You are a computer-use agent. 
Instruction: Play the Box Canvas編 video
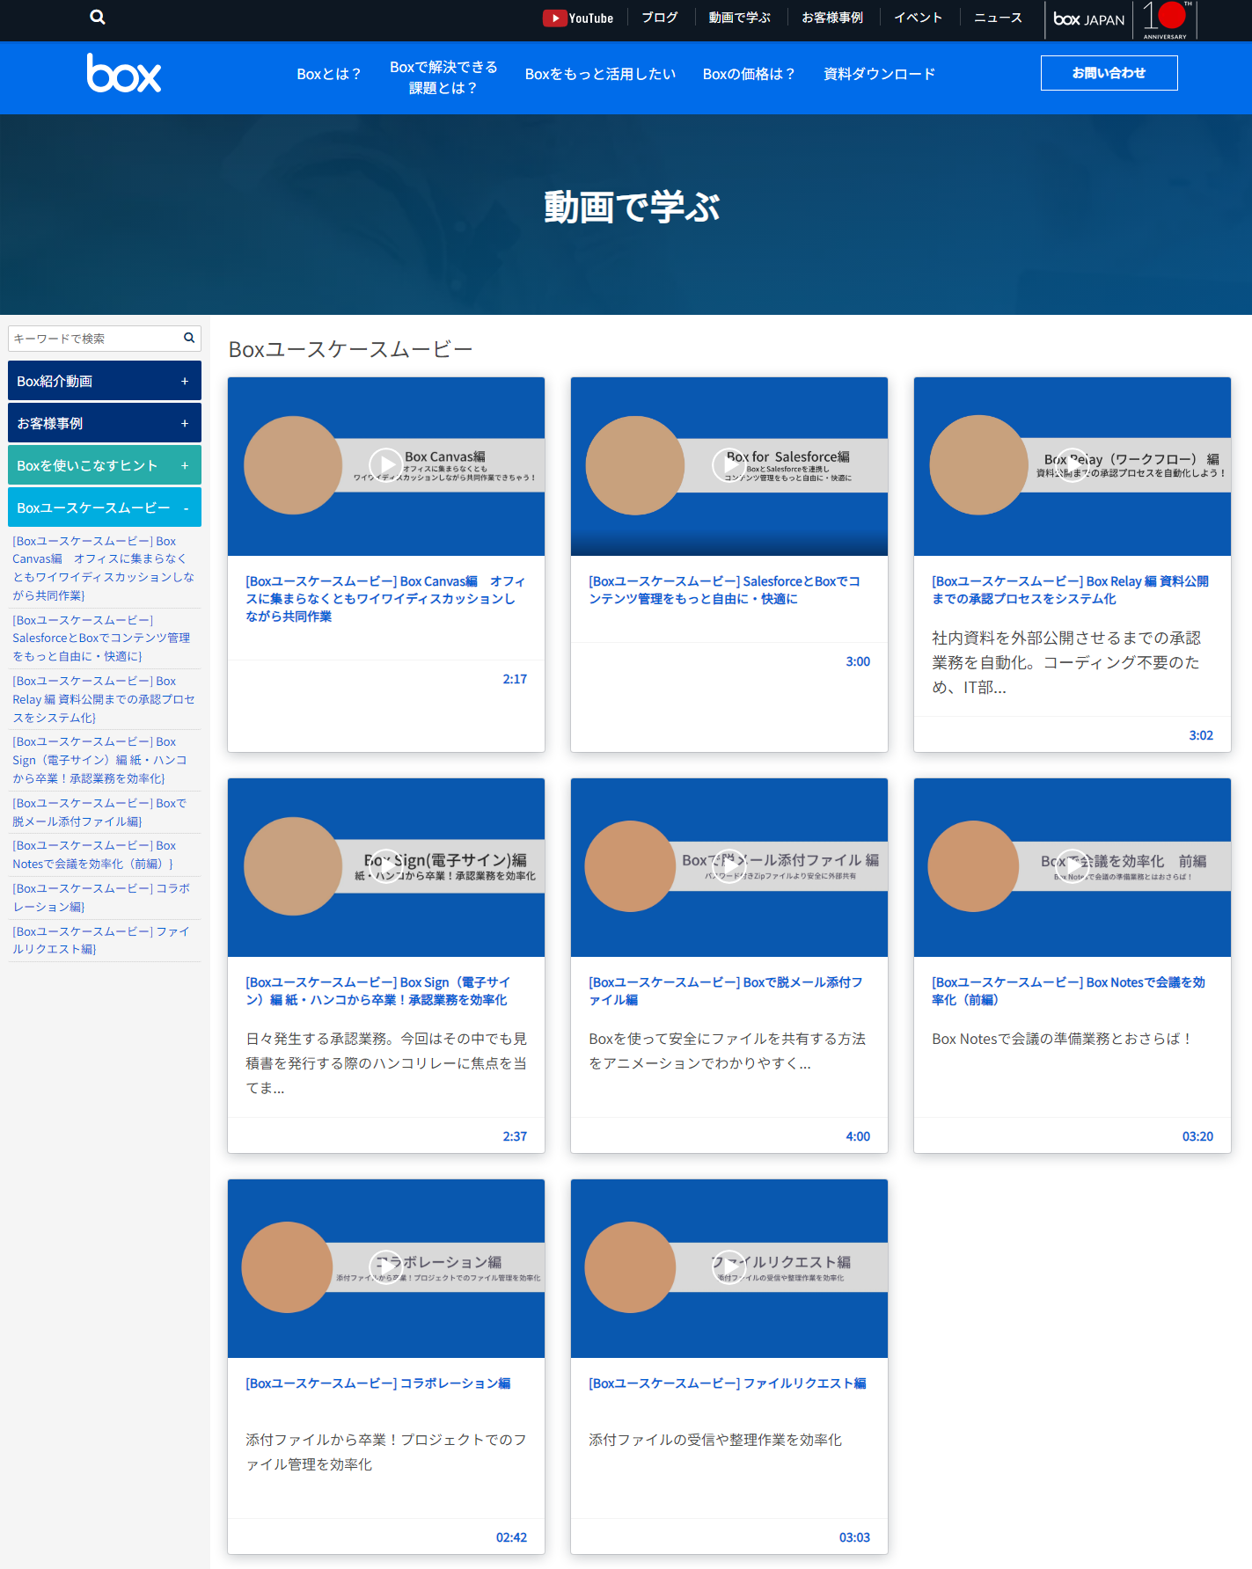[x=385, y=465]
